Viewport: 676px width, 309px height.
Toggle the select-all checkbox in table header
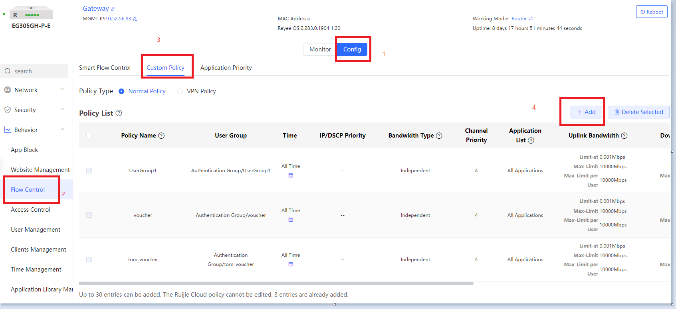(x=89, y=136)
